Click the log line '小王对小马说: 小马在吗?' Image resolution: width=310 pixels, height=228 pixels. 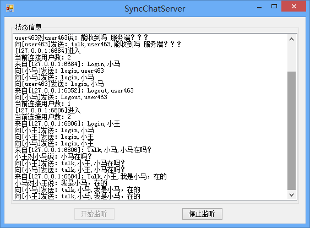53,156
